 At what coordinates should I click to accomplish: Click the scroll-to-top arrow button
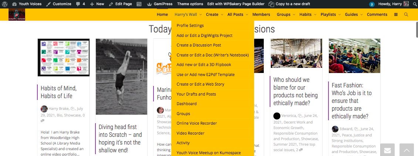pyautogui.click(x=407, y=150)
